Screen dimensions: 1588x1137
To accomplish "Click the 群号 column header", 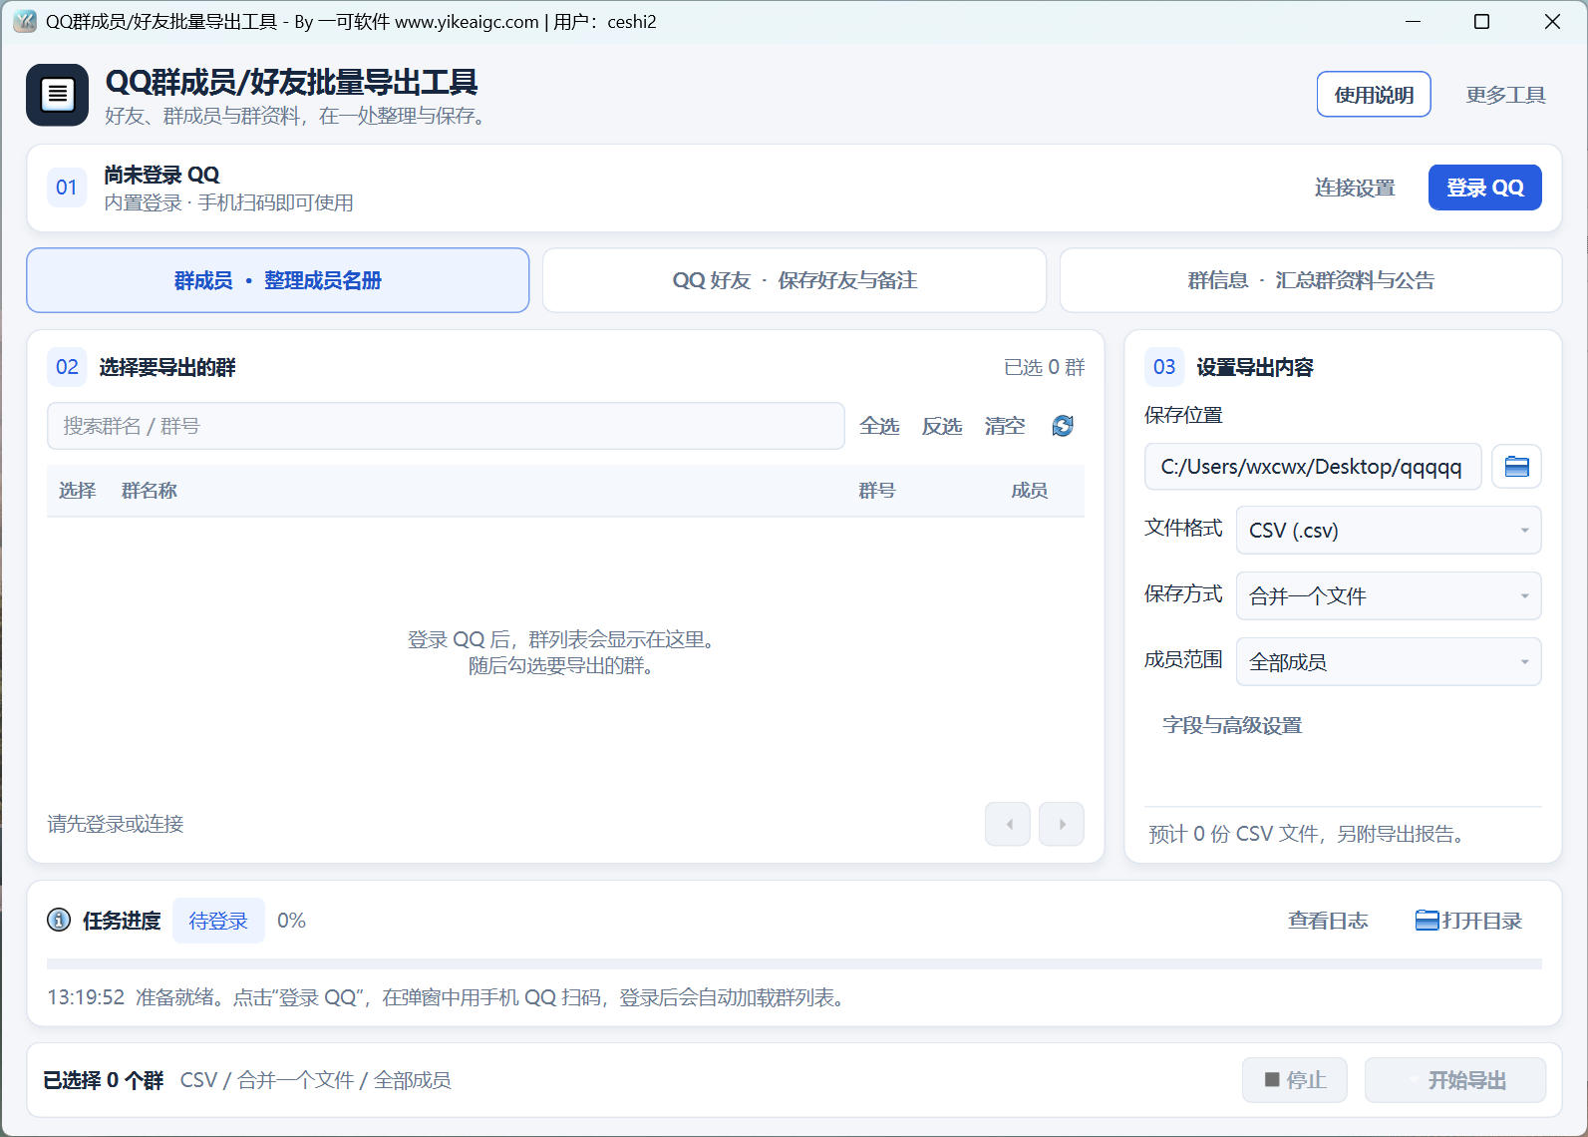I will pos(877,490).
